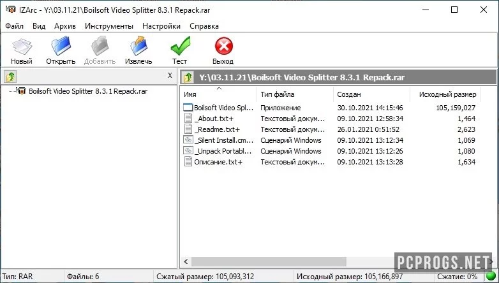Image resolution: width=499 pixels, height=283 pixels.
Task: Click the Извлечь extract icon
Action: click(138, 46)
